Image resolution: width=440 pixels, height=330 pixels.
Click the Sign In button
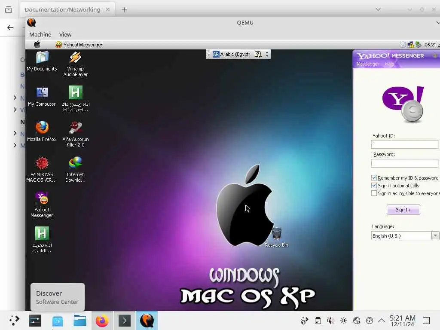[x=403, y=210]
